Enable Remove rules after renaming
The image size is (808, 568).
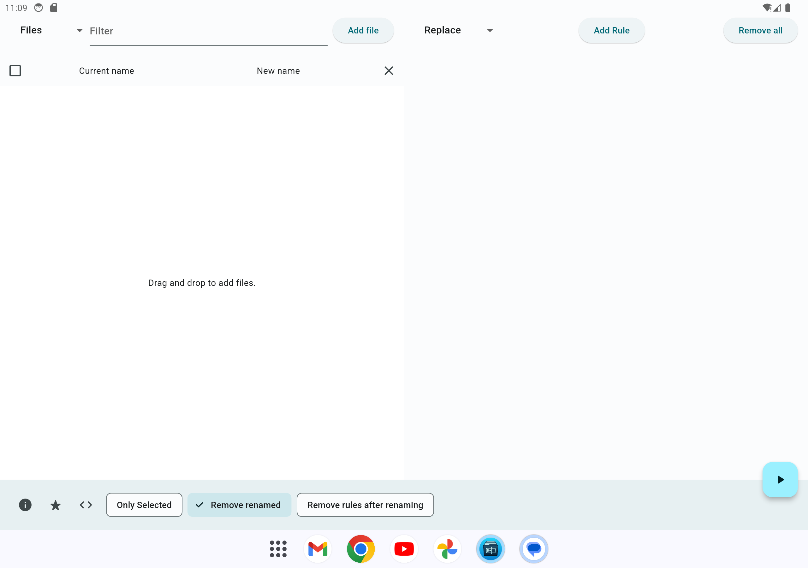point(365,505)
